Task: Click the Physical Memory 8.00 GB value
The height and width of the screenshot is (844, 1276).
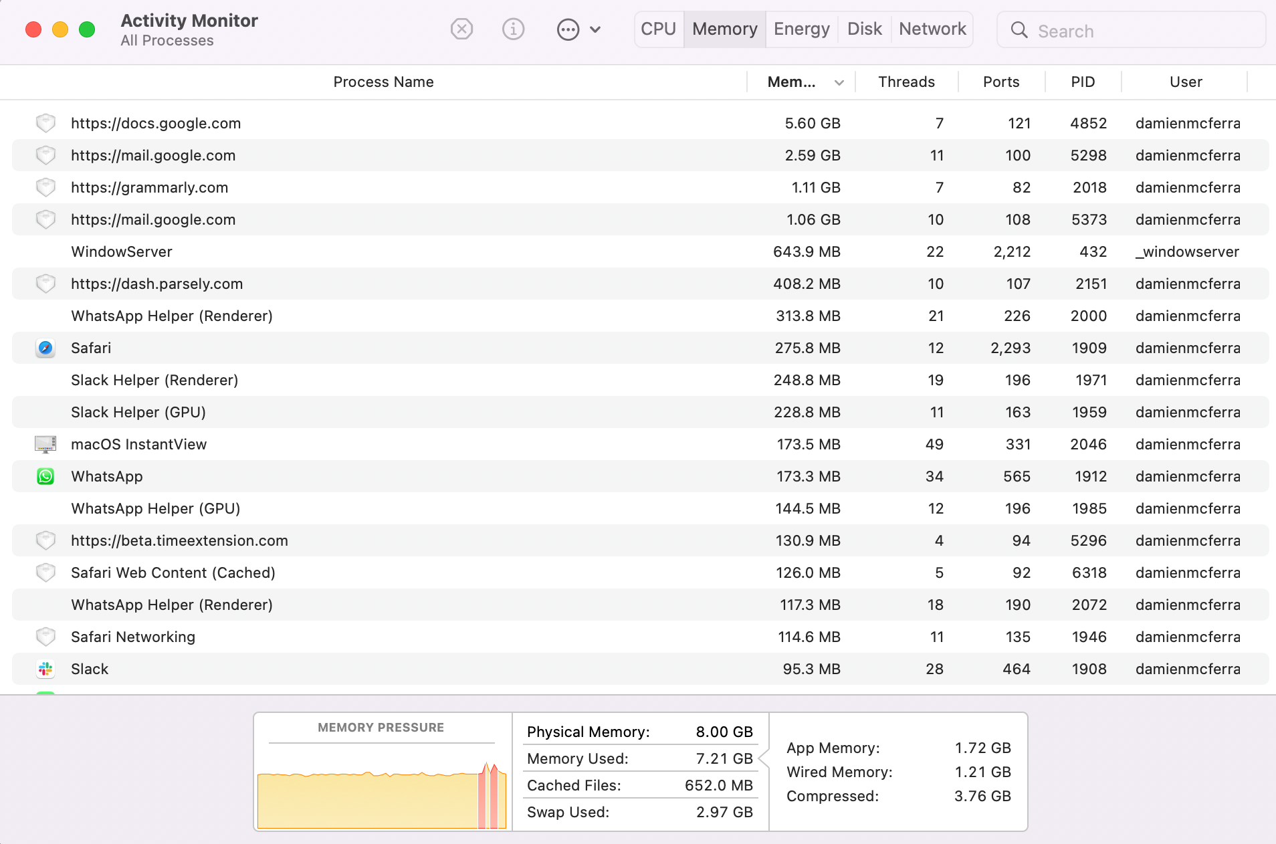Action: 724,732
